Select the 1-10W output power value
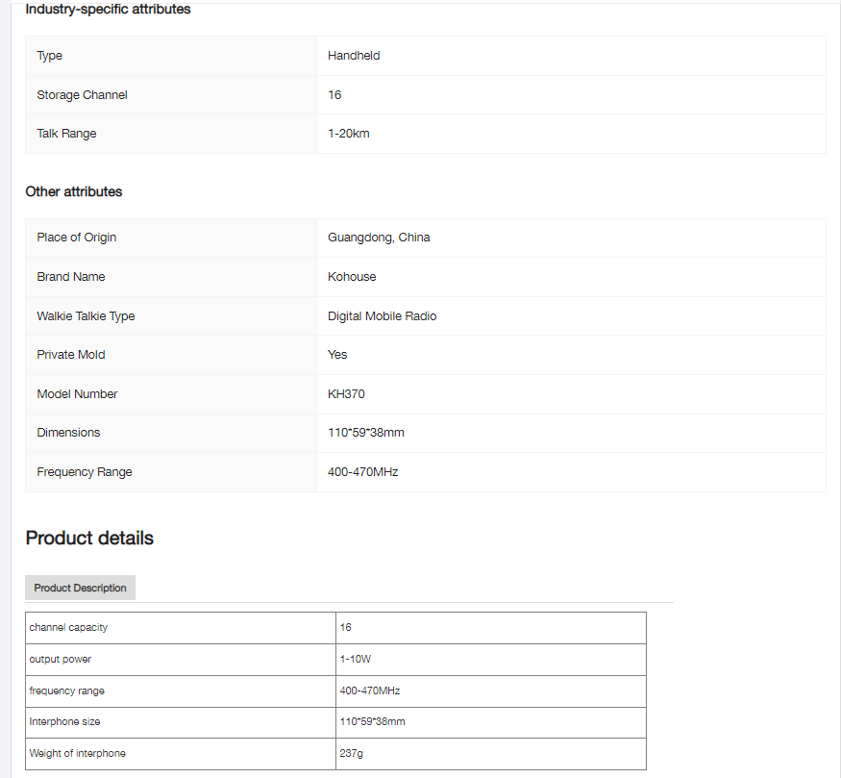The image size is (841, 778). [354, 659]
